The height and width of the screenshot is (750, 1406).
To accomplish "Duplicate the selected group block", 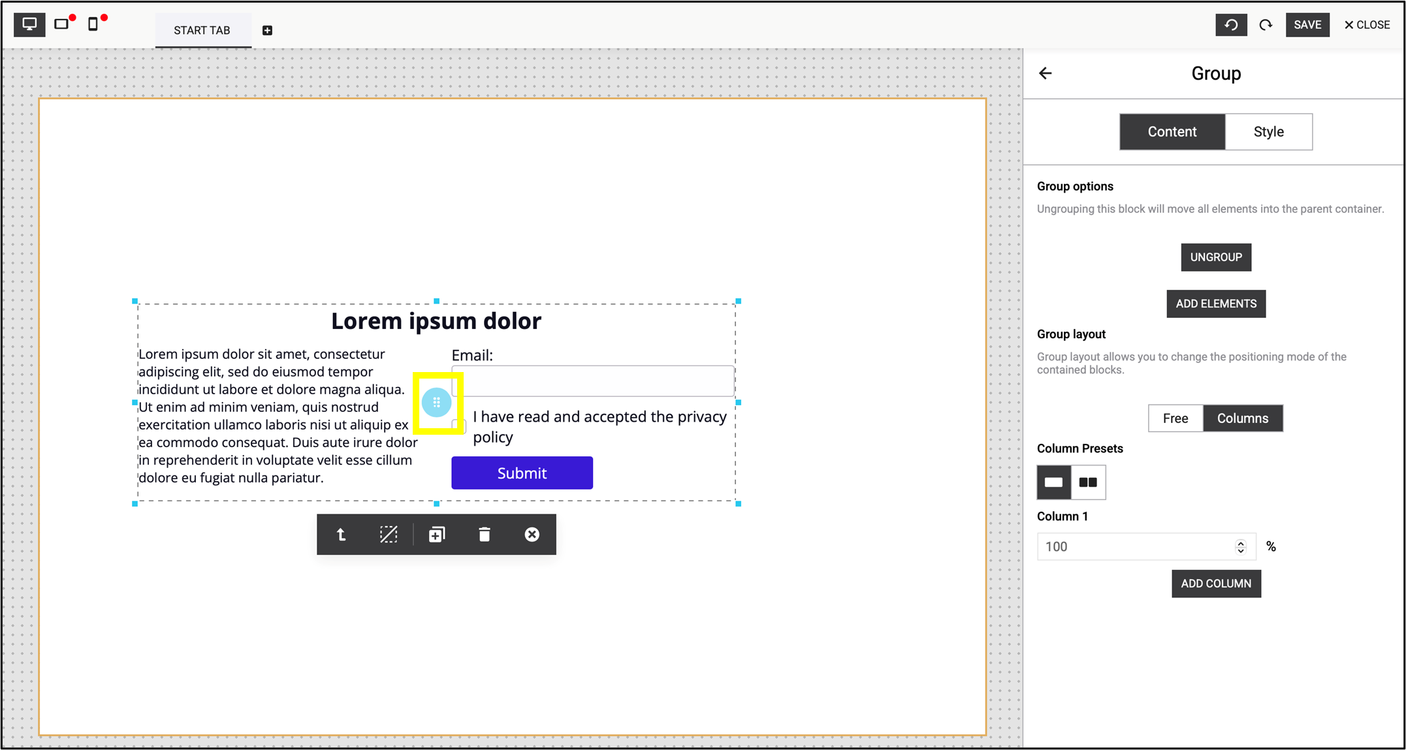I will (436, 535).
